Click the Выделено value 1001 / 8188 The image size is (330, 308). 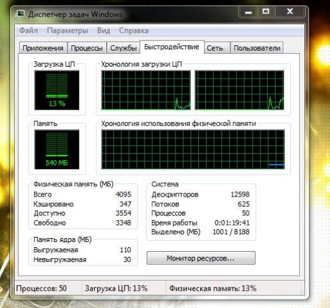(x=231, y=232)
